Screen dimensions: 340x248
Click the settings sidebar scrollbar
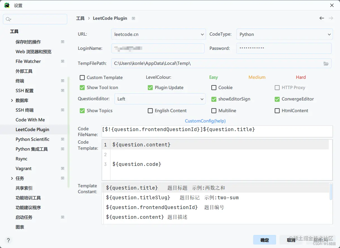tap(68, 132)
